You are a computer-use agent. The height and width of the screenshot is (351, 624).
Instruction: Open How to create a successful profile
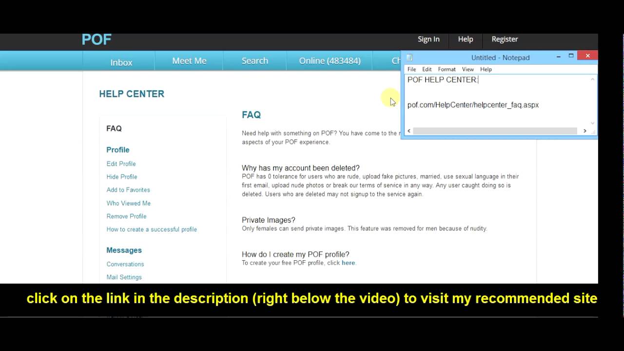(x=152, y=230)
